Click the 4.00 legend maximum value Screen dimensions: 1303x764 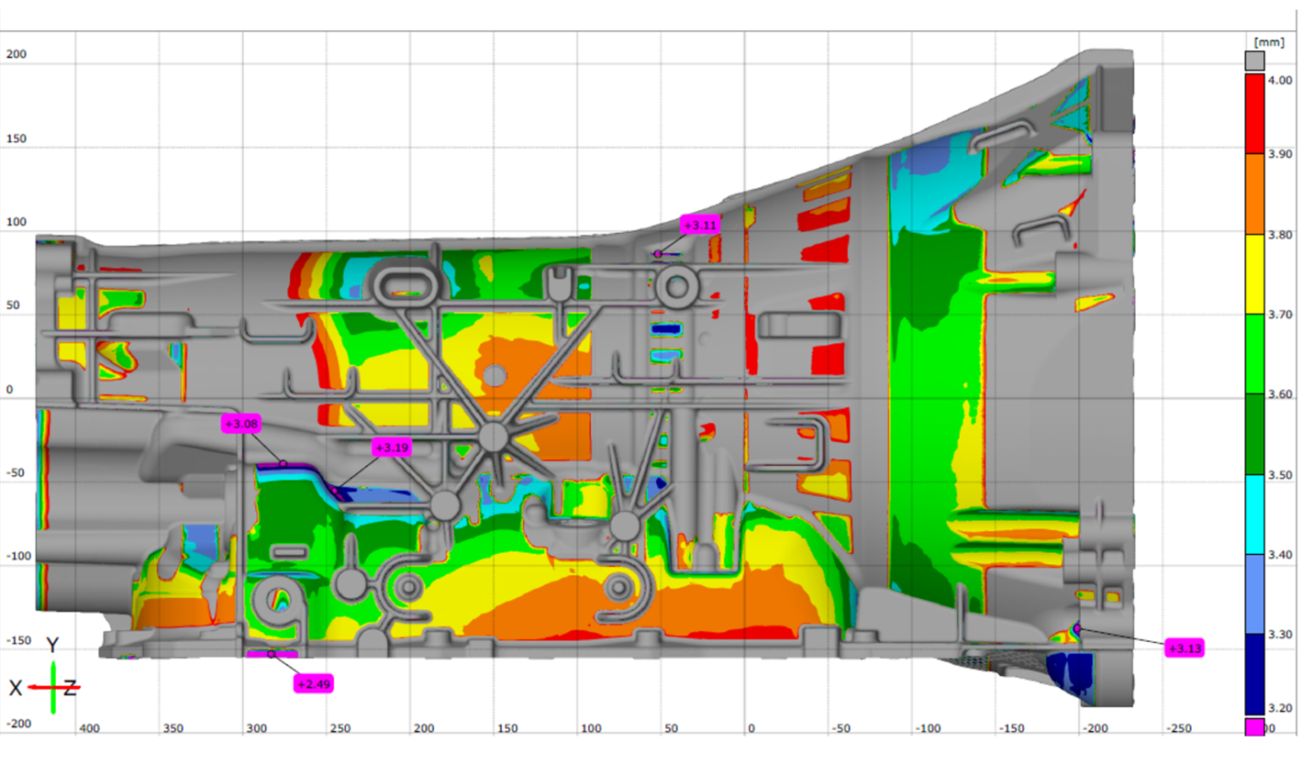(x=1281, y=79)
